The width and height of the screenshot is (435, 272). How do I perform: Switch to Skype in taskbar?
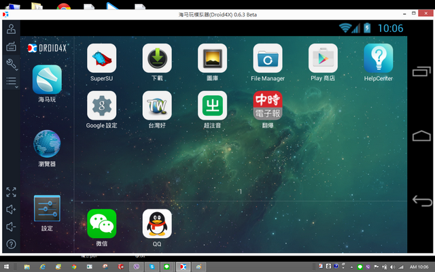[152, 267]
